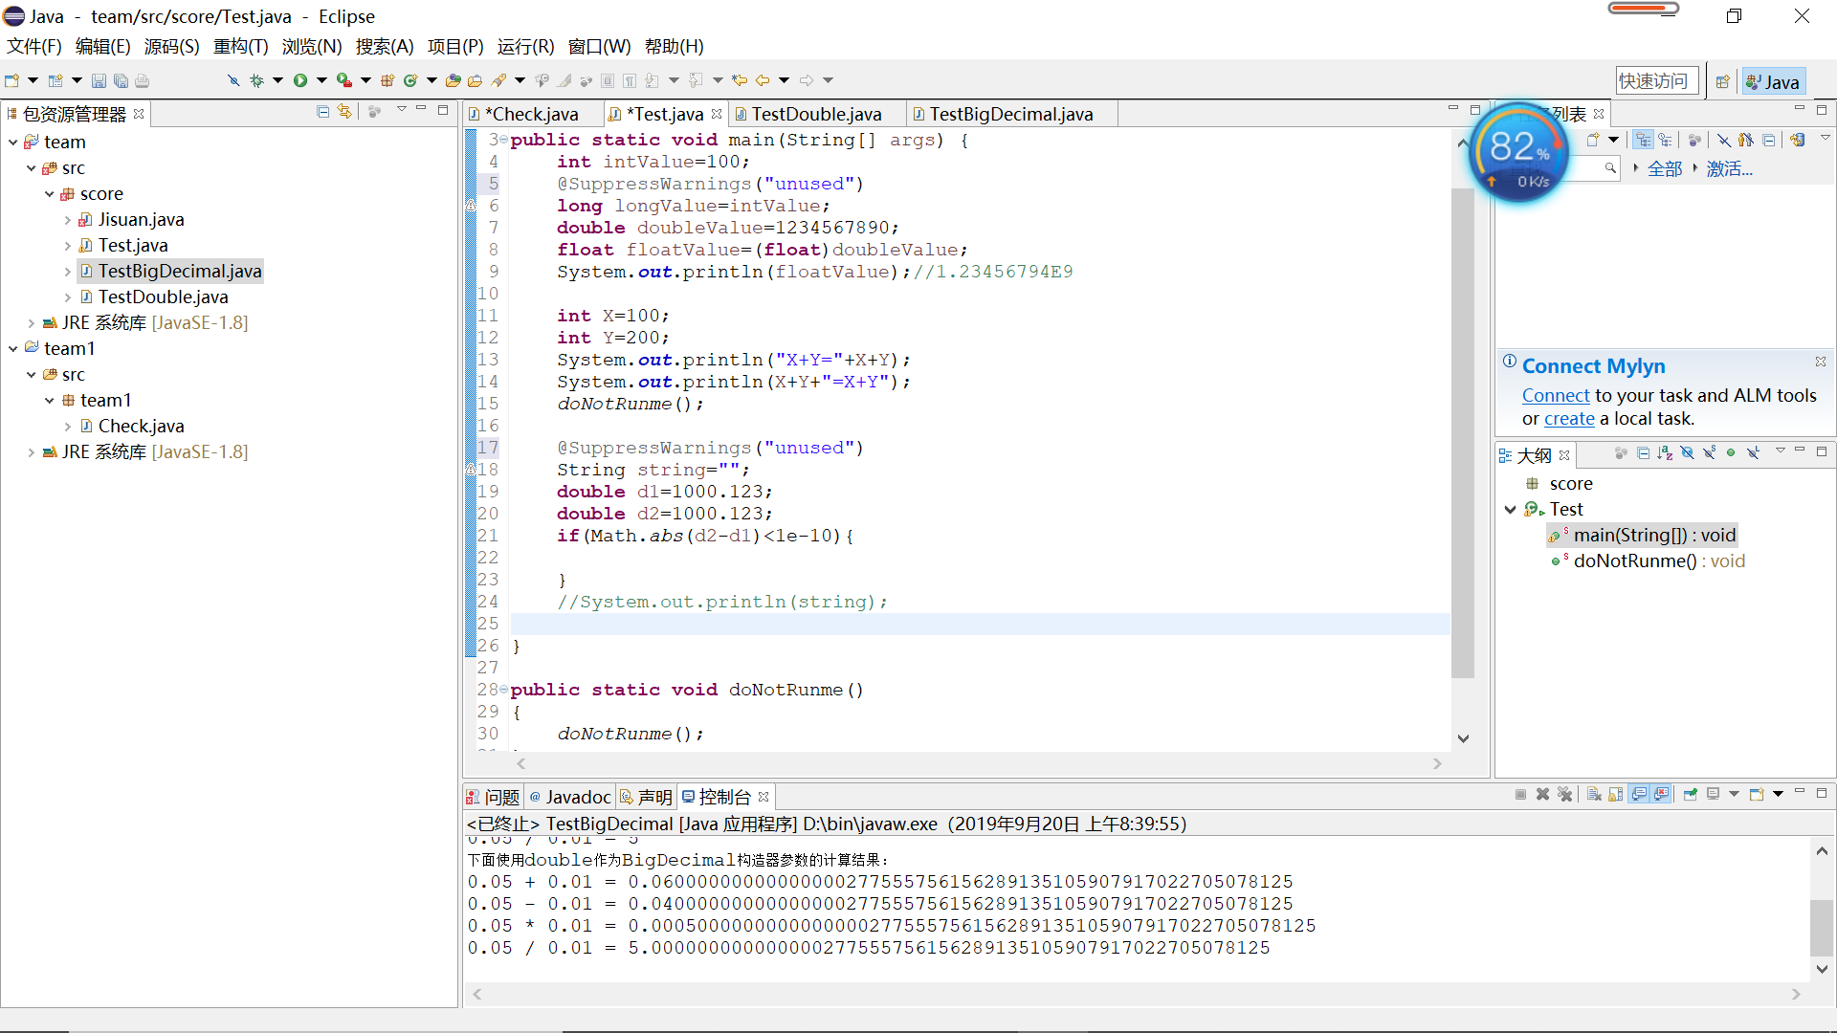The image size is (1837, 1033).
Task: Open the 文件(F) menu
Action: [34, 46]
